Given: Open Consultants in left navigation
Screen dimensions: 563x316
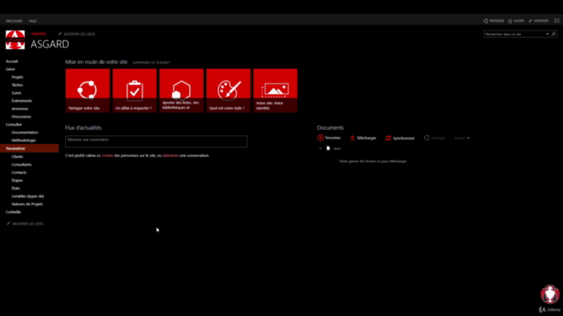Looking at the screenshot, I should 21,164.
